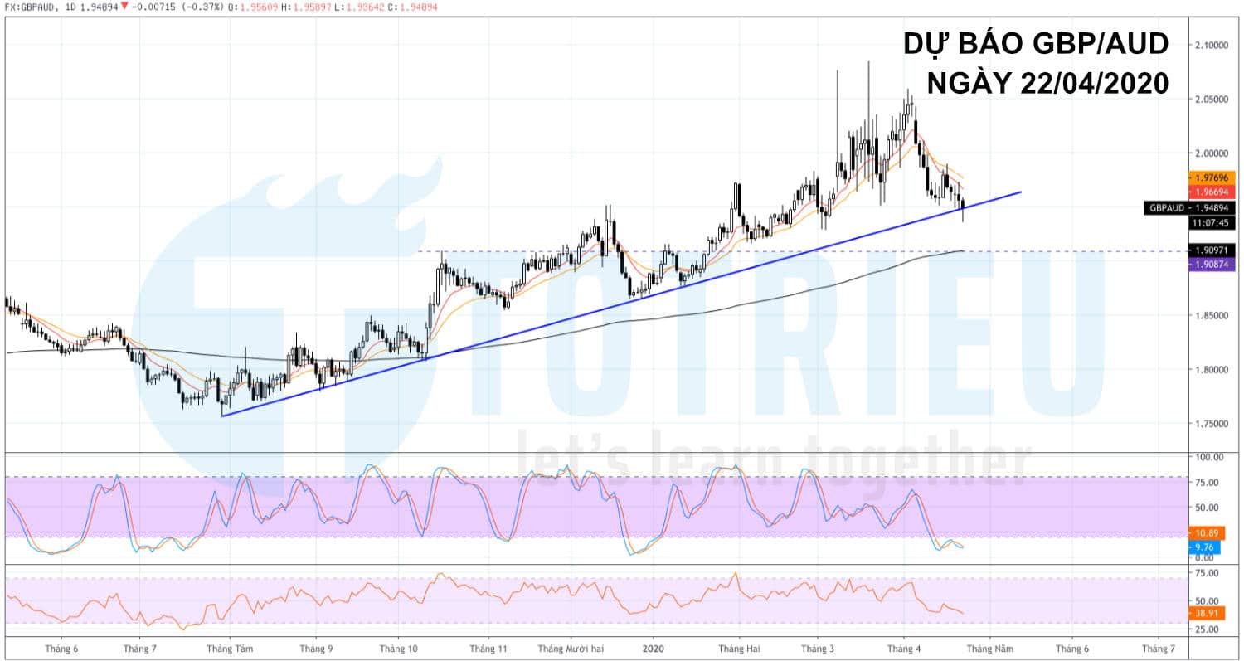Select the Tháng Hai axis label
The height and width of the screenshot is (661, 1244).
pos(741,649)
